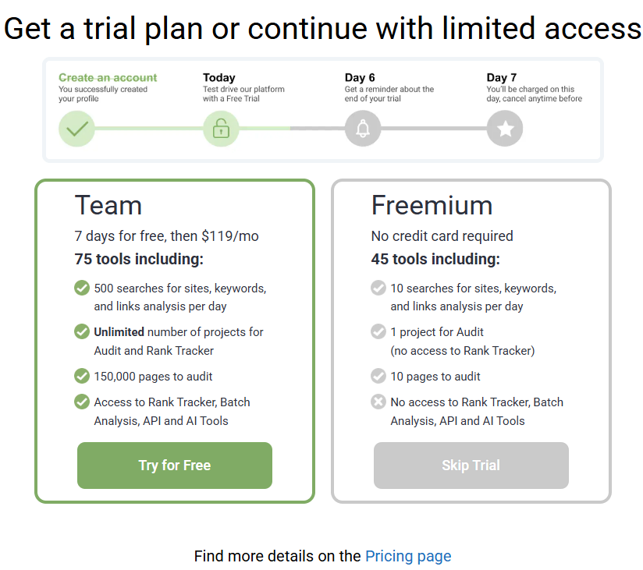Click the Day 6 bell reminder icon
Screen dimensions: 643x570
click(x=363, y=129)
